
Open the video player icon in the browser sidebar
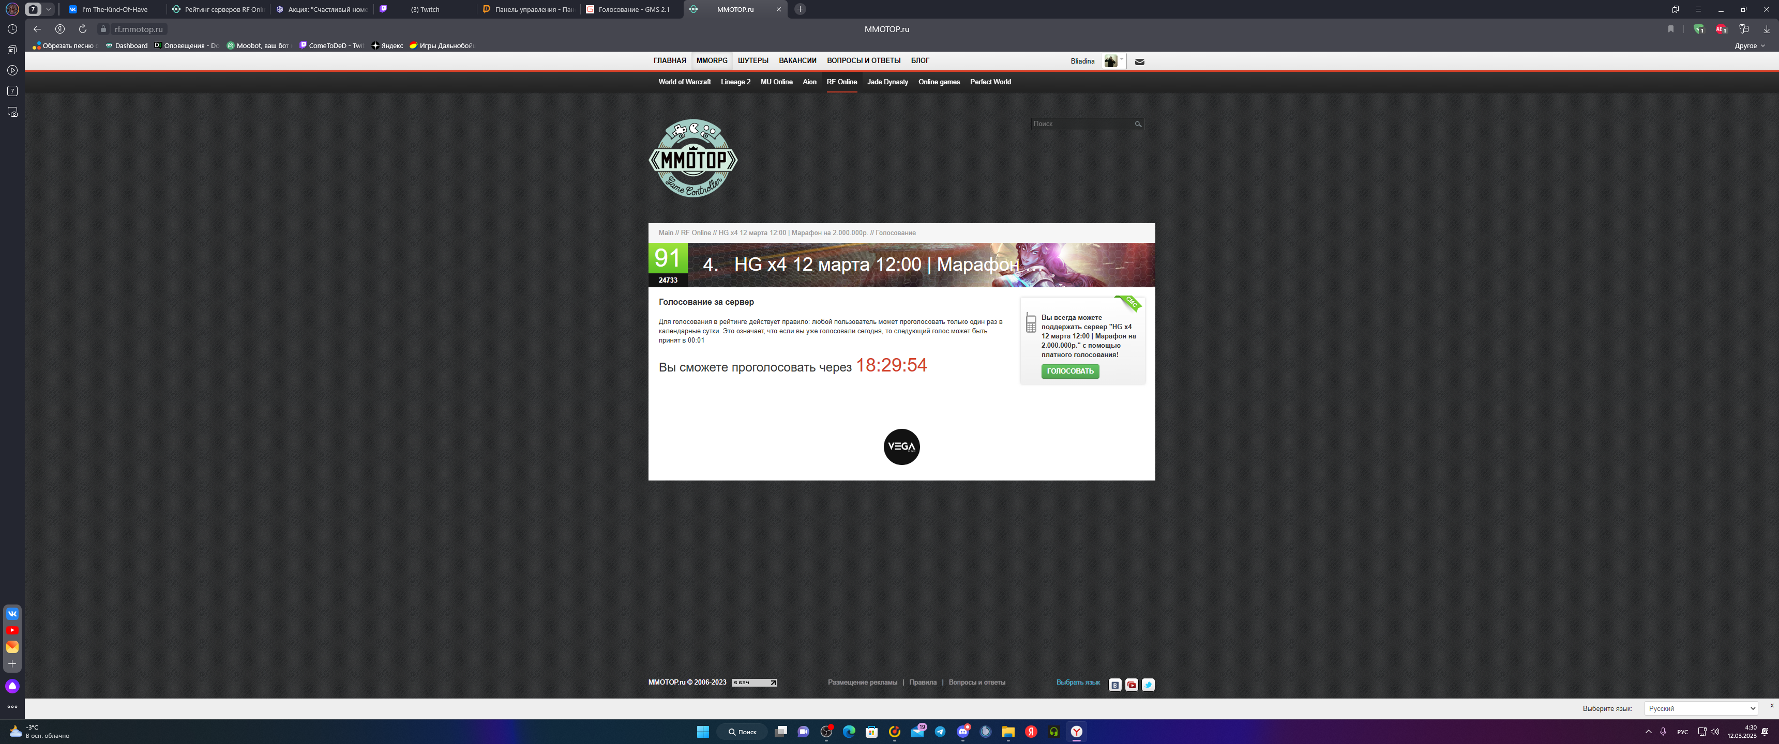click(12, 70)
